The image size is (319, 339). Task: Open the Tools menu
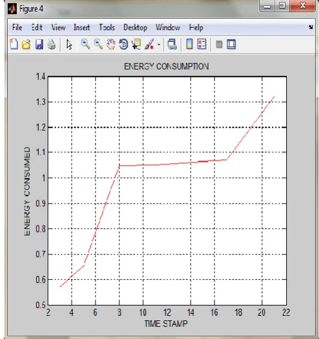107,28
